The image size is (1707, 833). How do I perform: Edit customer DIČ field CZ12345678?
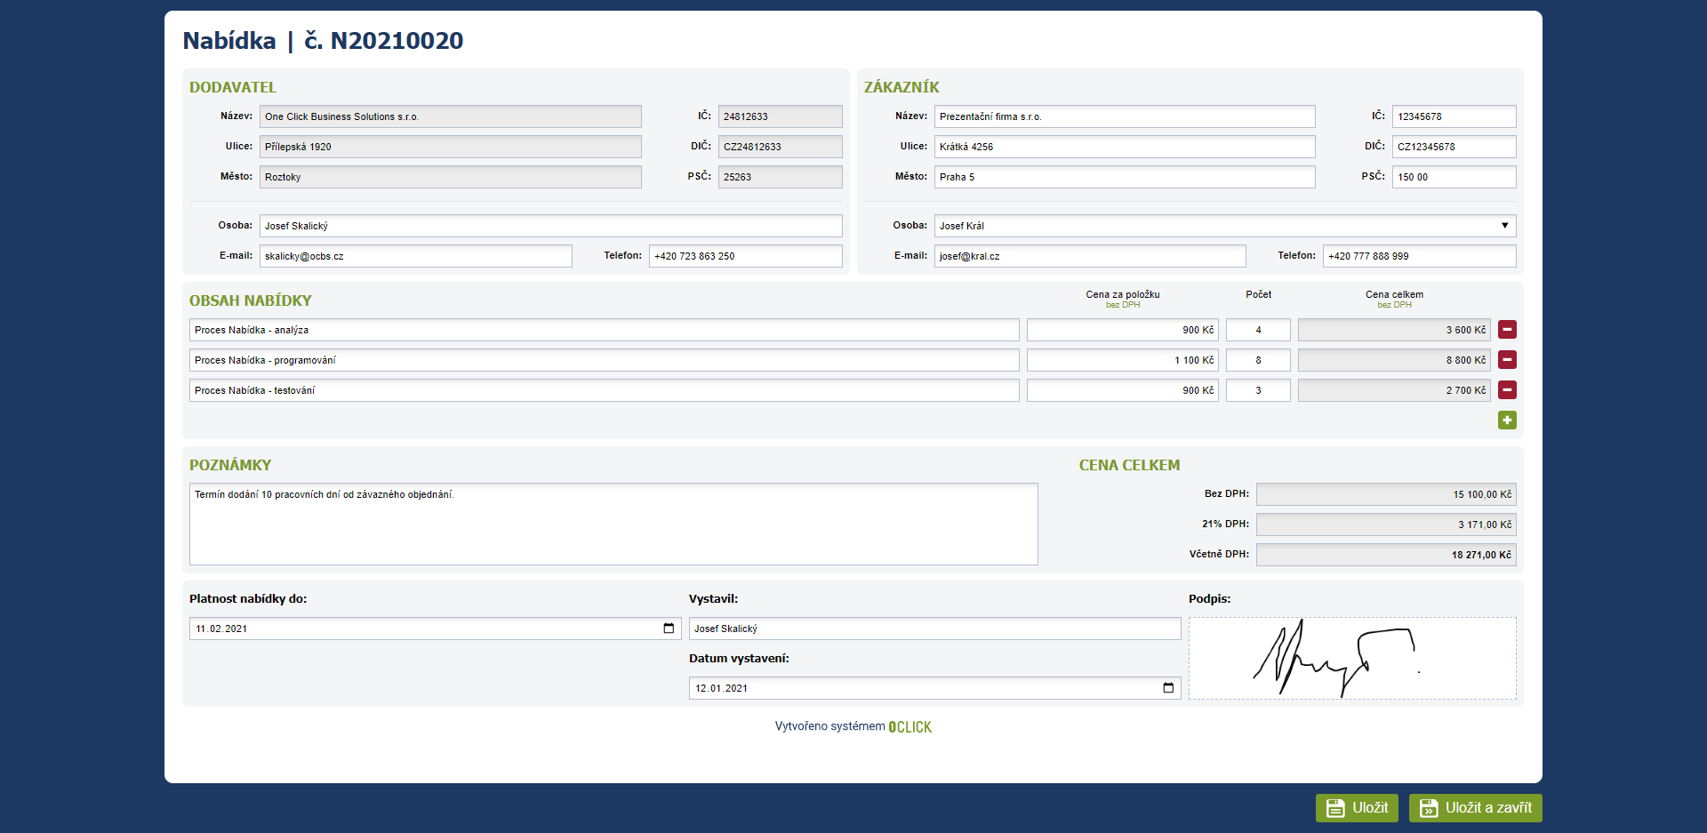pyautogui.click(x=1454, y=147)
